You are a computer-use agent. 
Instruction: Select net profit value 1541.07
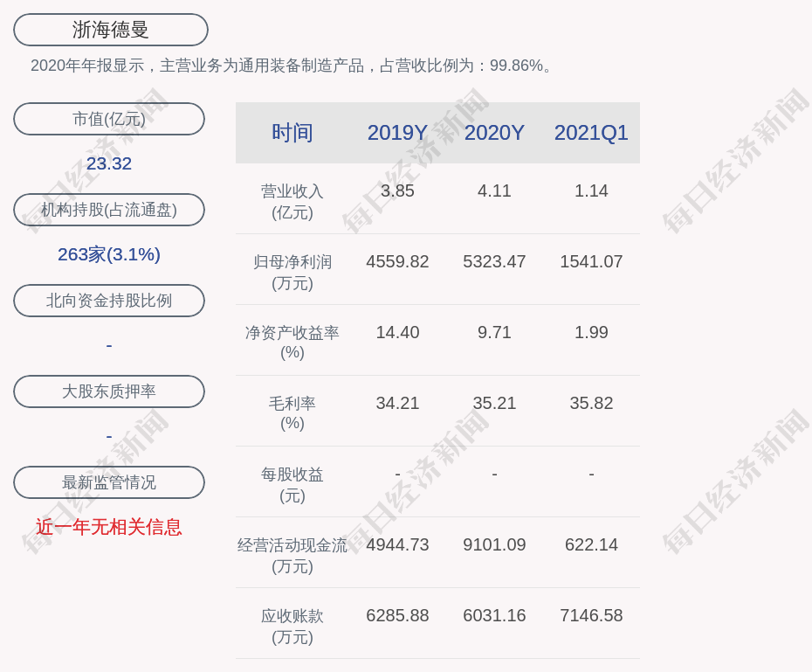(591, 261)
